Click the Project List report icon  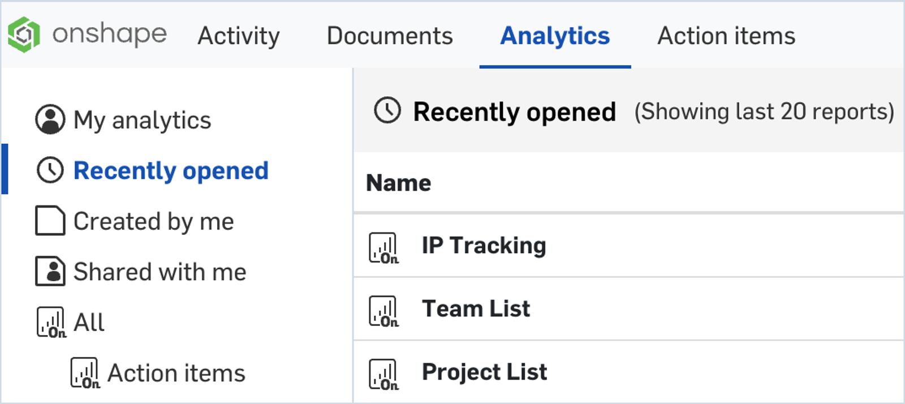point(383,374)
